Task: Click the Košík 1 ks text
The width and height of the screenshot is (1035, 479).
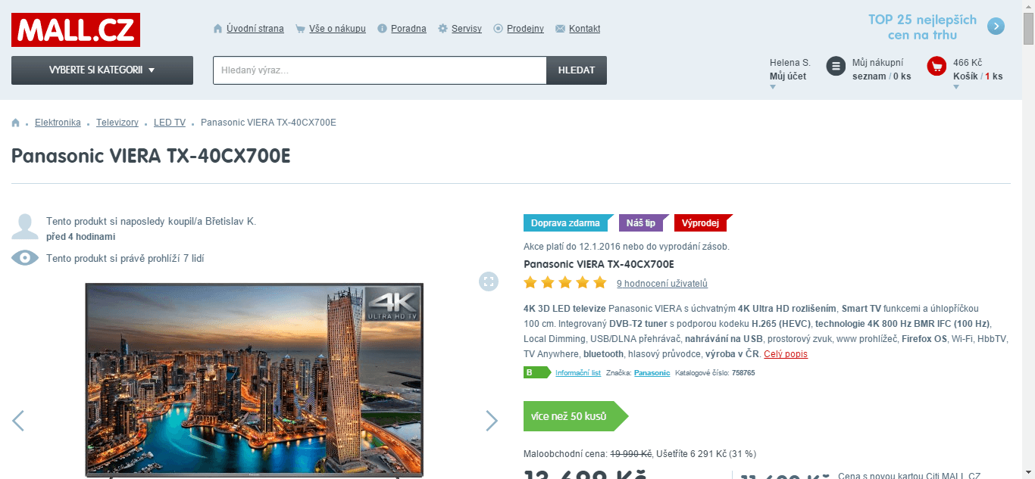Action: click(978, 76)
